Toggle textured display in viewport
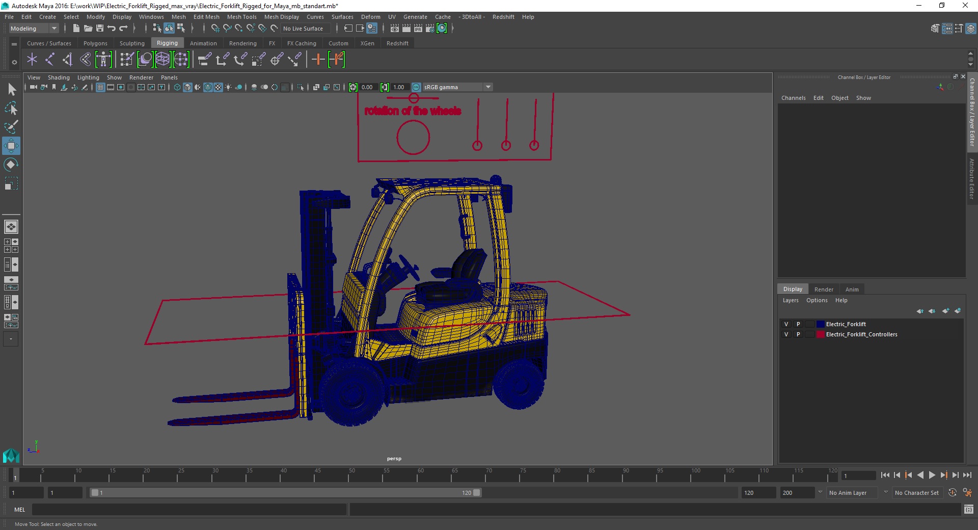 pos(218,87)
